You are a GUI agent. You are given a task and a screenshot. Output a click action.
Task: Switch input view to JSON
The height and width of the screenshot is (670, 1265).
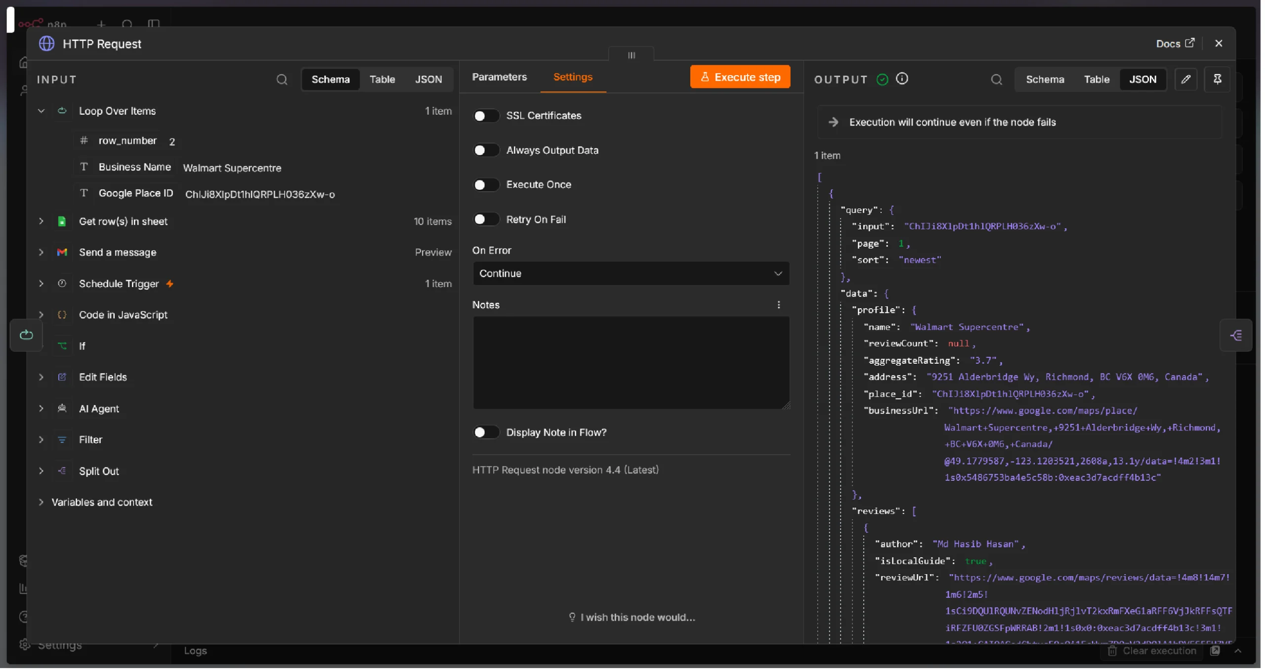(x=428, y=80)
